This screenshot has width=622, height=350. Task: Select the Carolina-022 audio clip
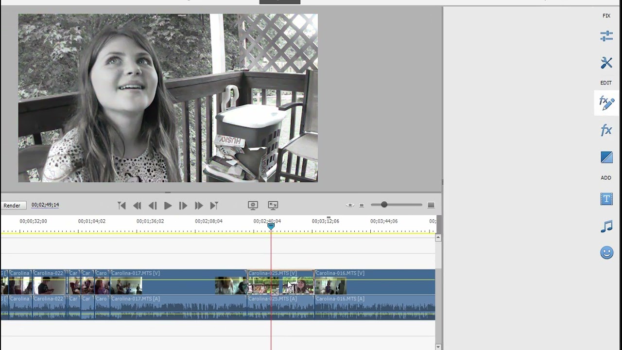coord(49,307)
